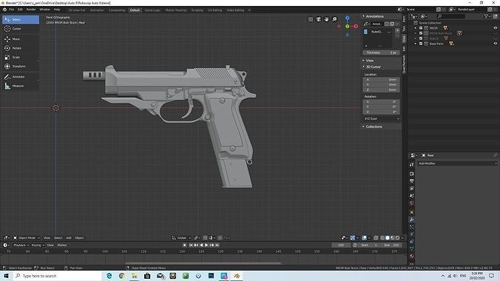Toggle the M93R collection checkbox

(x=421, y=28)
